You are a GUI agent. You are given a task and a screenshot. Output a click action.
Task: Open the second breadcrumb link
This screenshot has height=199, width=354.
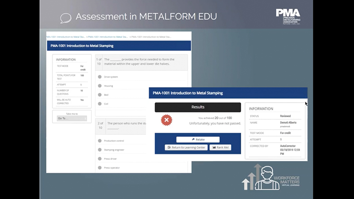(x=108, y=37)
